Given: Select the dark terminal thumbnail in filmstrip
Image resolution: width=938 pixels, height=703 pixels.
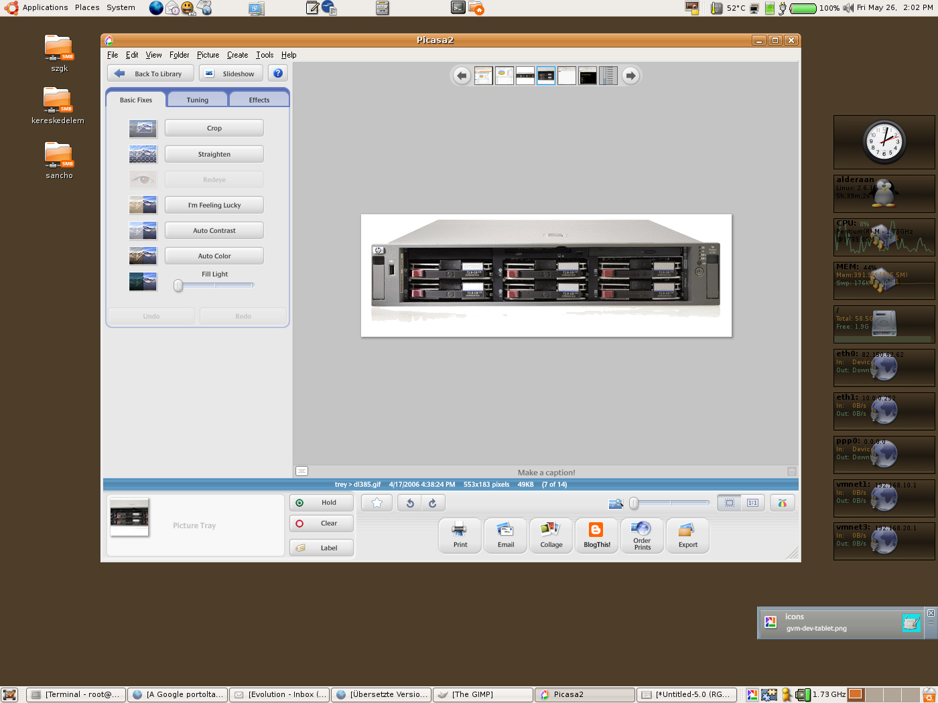Looking at the screenshot, I should pos(588,76).
